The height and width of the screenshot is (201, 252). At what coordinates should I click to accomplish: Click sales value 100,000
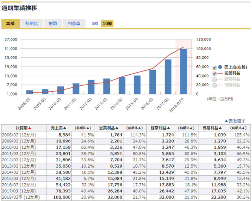[x=62, y=197]
